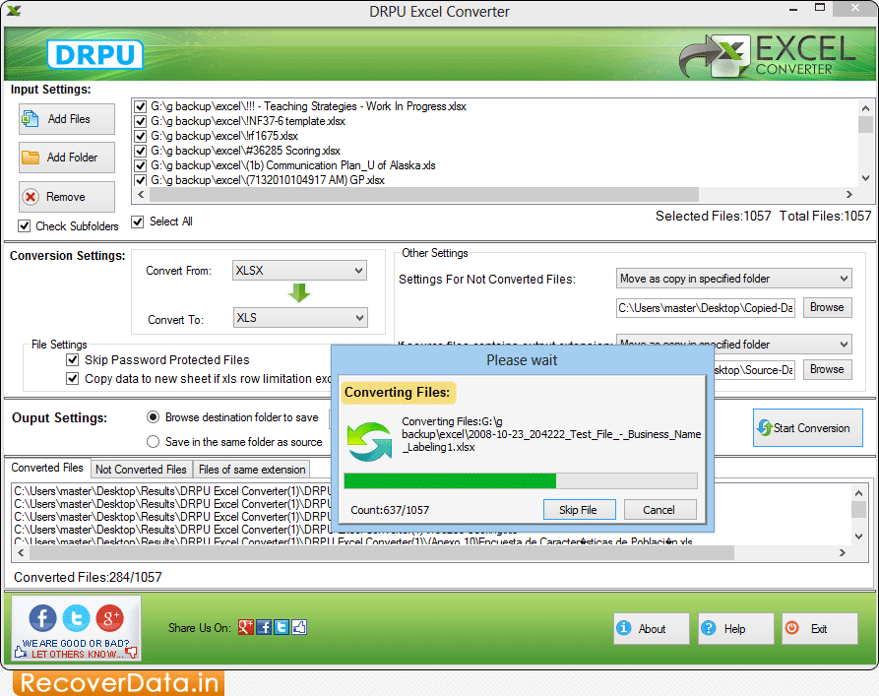The image size is (879, 696).
Task: Open the About dialog
Action: click(651, 629)
